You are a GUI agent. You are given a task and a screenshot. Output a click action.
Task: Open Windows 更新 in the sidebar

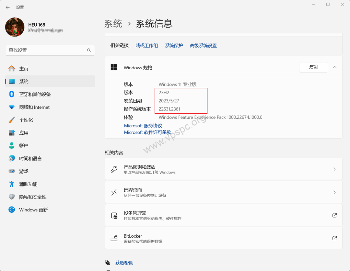(50, 210)
